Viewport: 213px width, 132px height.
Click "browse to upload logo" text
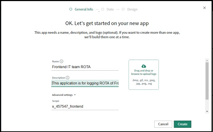pyautogui.click(x=144, y=74)
